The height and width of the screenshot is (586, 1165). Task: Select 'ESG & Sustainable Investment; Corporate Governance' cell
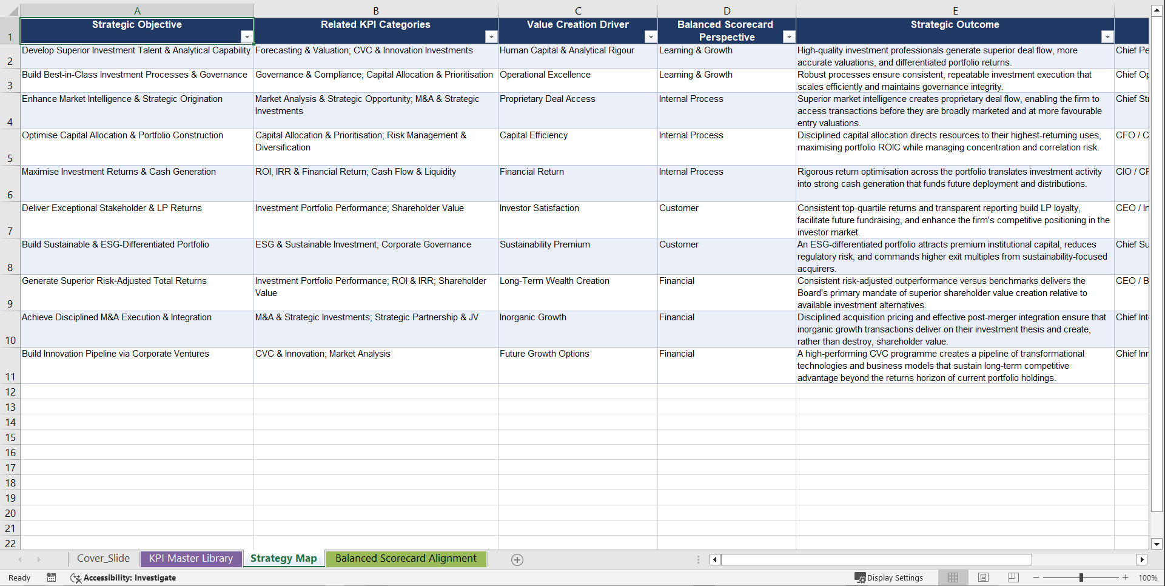[x=376, y=257]
